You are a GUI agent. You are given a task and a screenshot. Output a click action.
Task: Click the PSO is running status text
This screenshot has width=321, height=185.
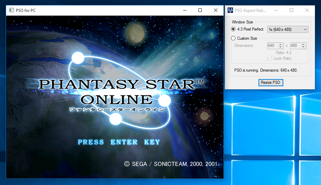point(266,70)
